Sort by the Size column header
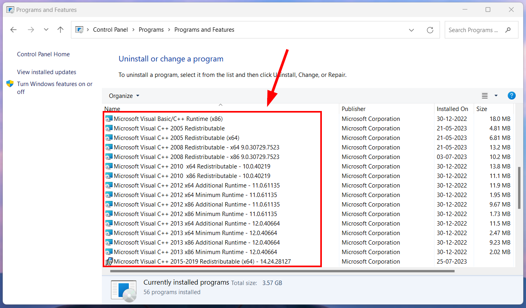 (493, 109)
